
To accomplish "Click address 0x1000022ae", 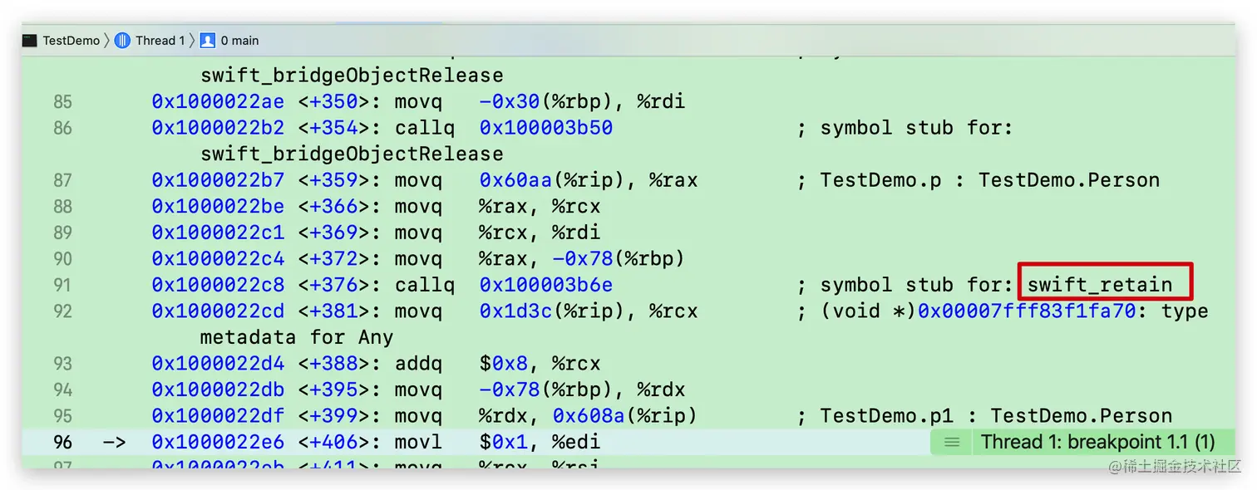I will pyautogui.click(x=218, y=102).
